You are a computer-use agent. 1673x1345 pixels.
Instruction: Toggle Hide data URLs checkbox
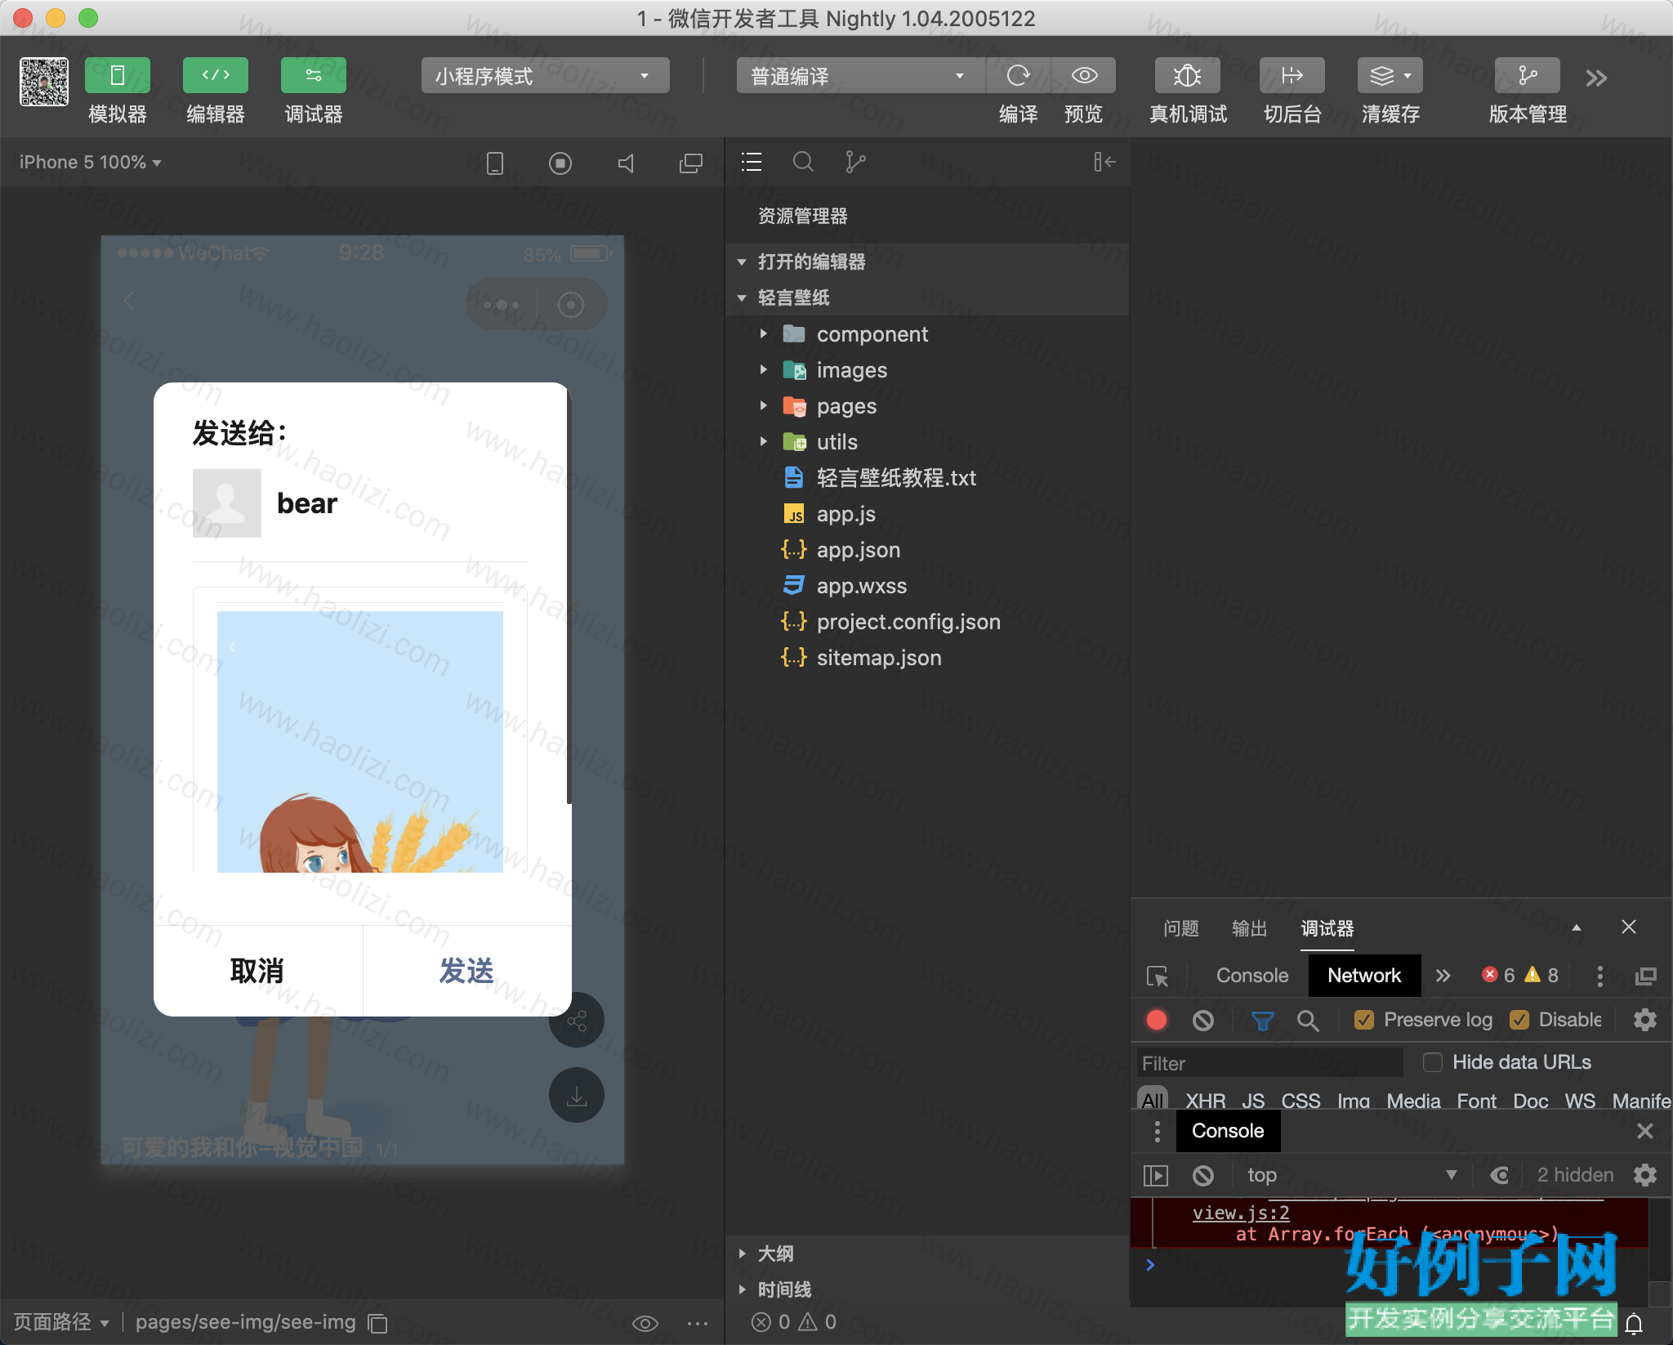1433,1062
